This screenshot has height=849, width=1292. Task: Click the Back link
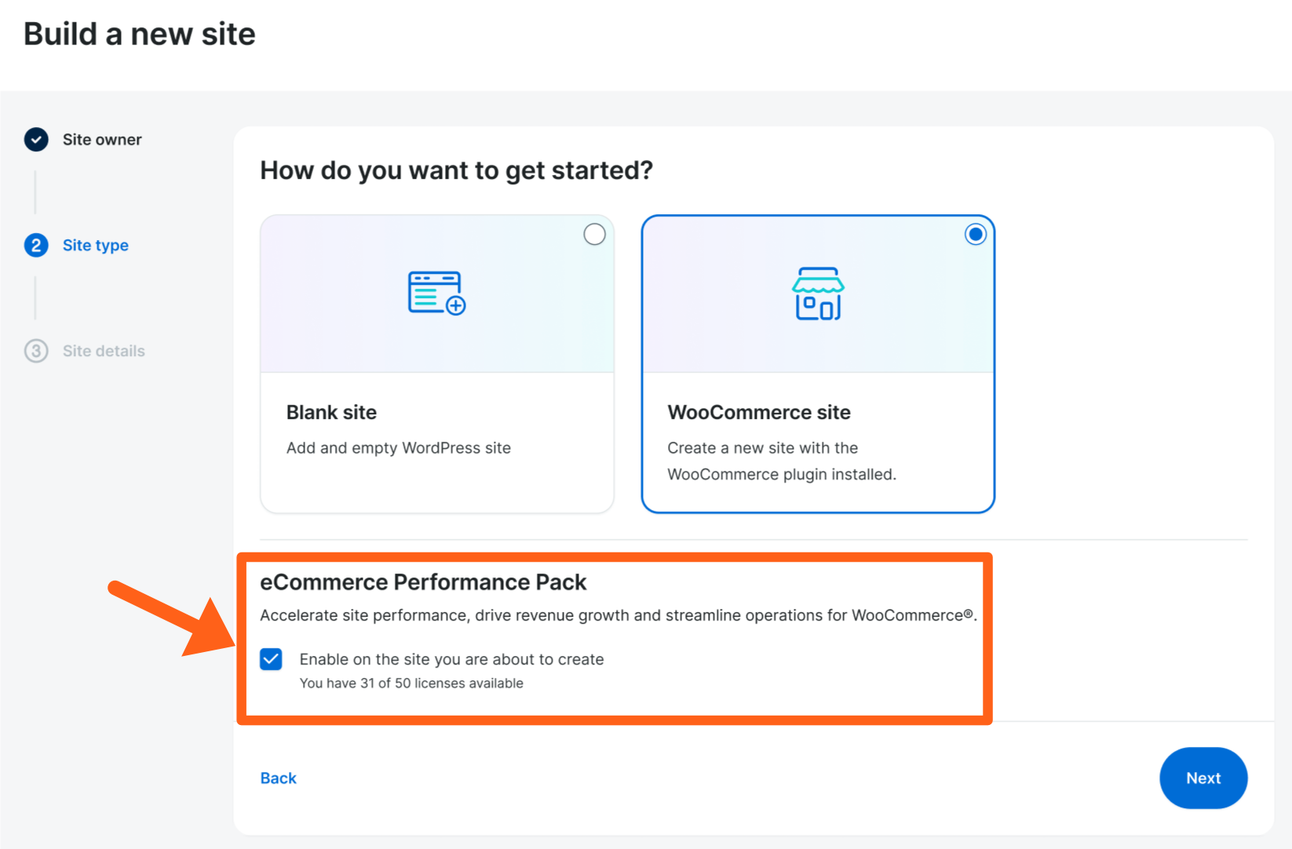coord(279,778)
